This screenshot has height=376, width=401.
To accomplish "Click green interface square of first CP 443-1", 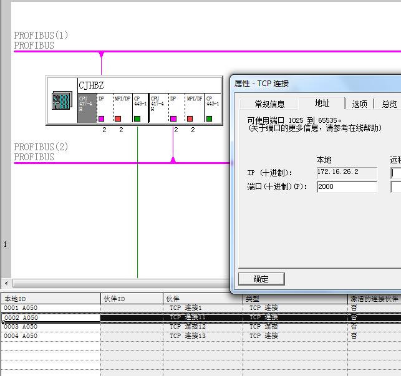I will (137, 118).
